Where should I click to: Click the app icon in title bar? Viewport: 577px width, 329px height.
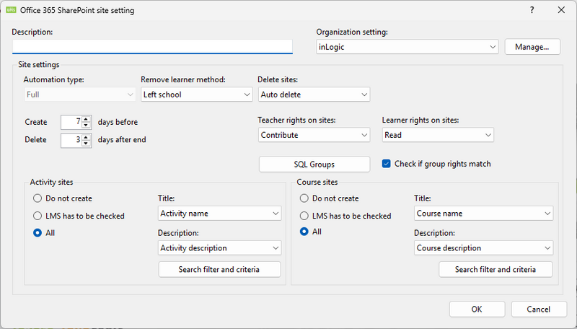point(11,10)
